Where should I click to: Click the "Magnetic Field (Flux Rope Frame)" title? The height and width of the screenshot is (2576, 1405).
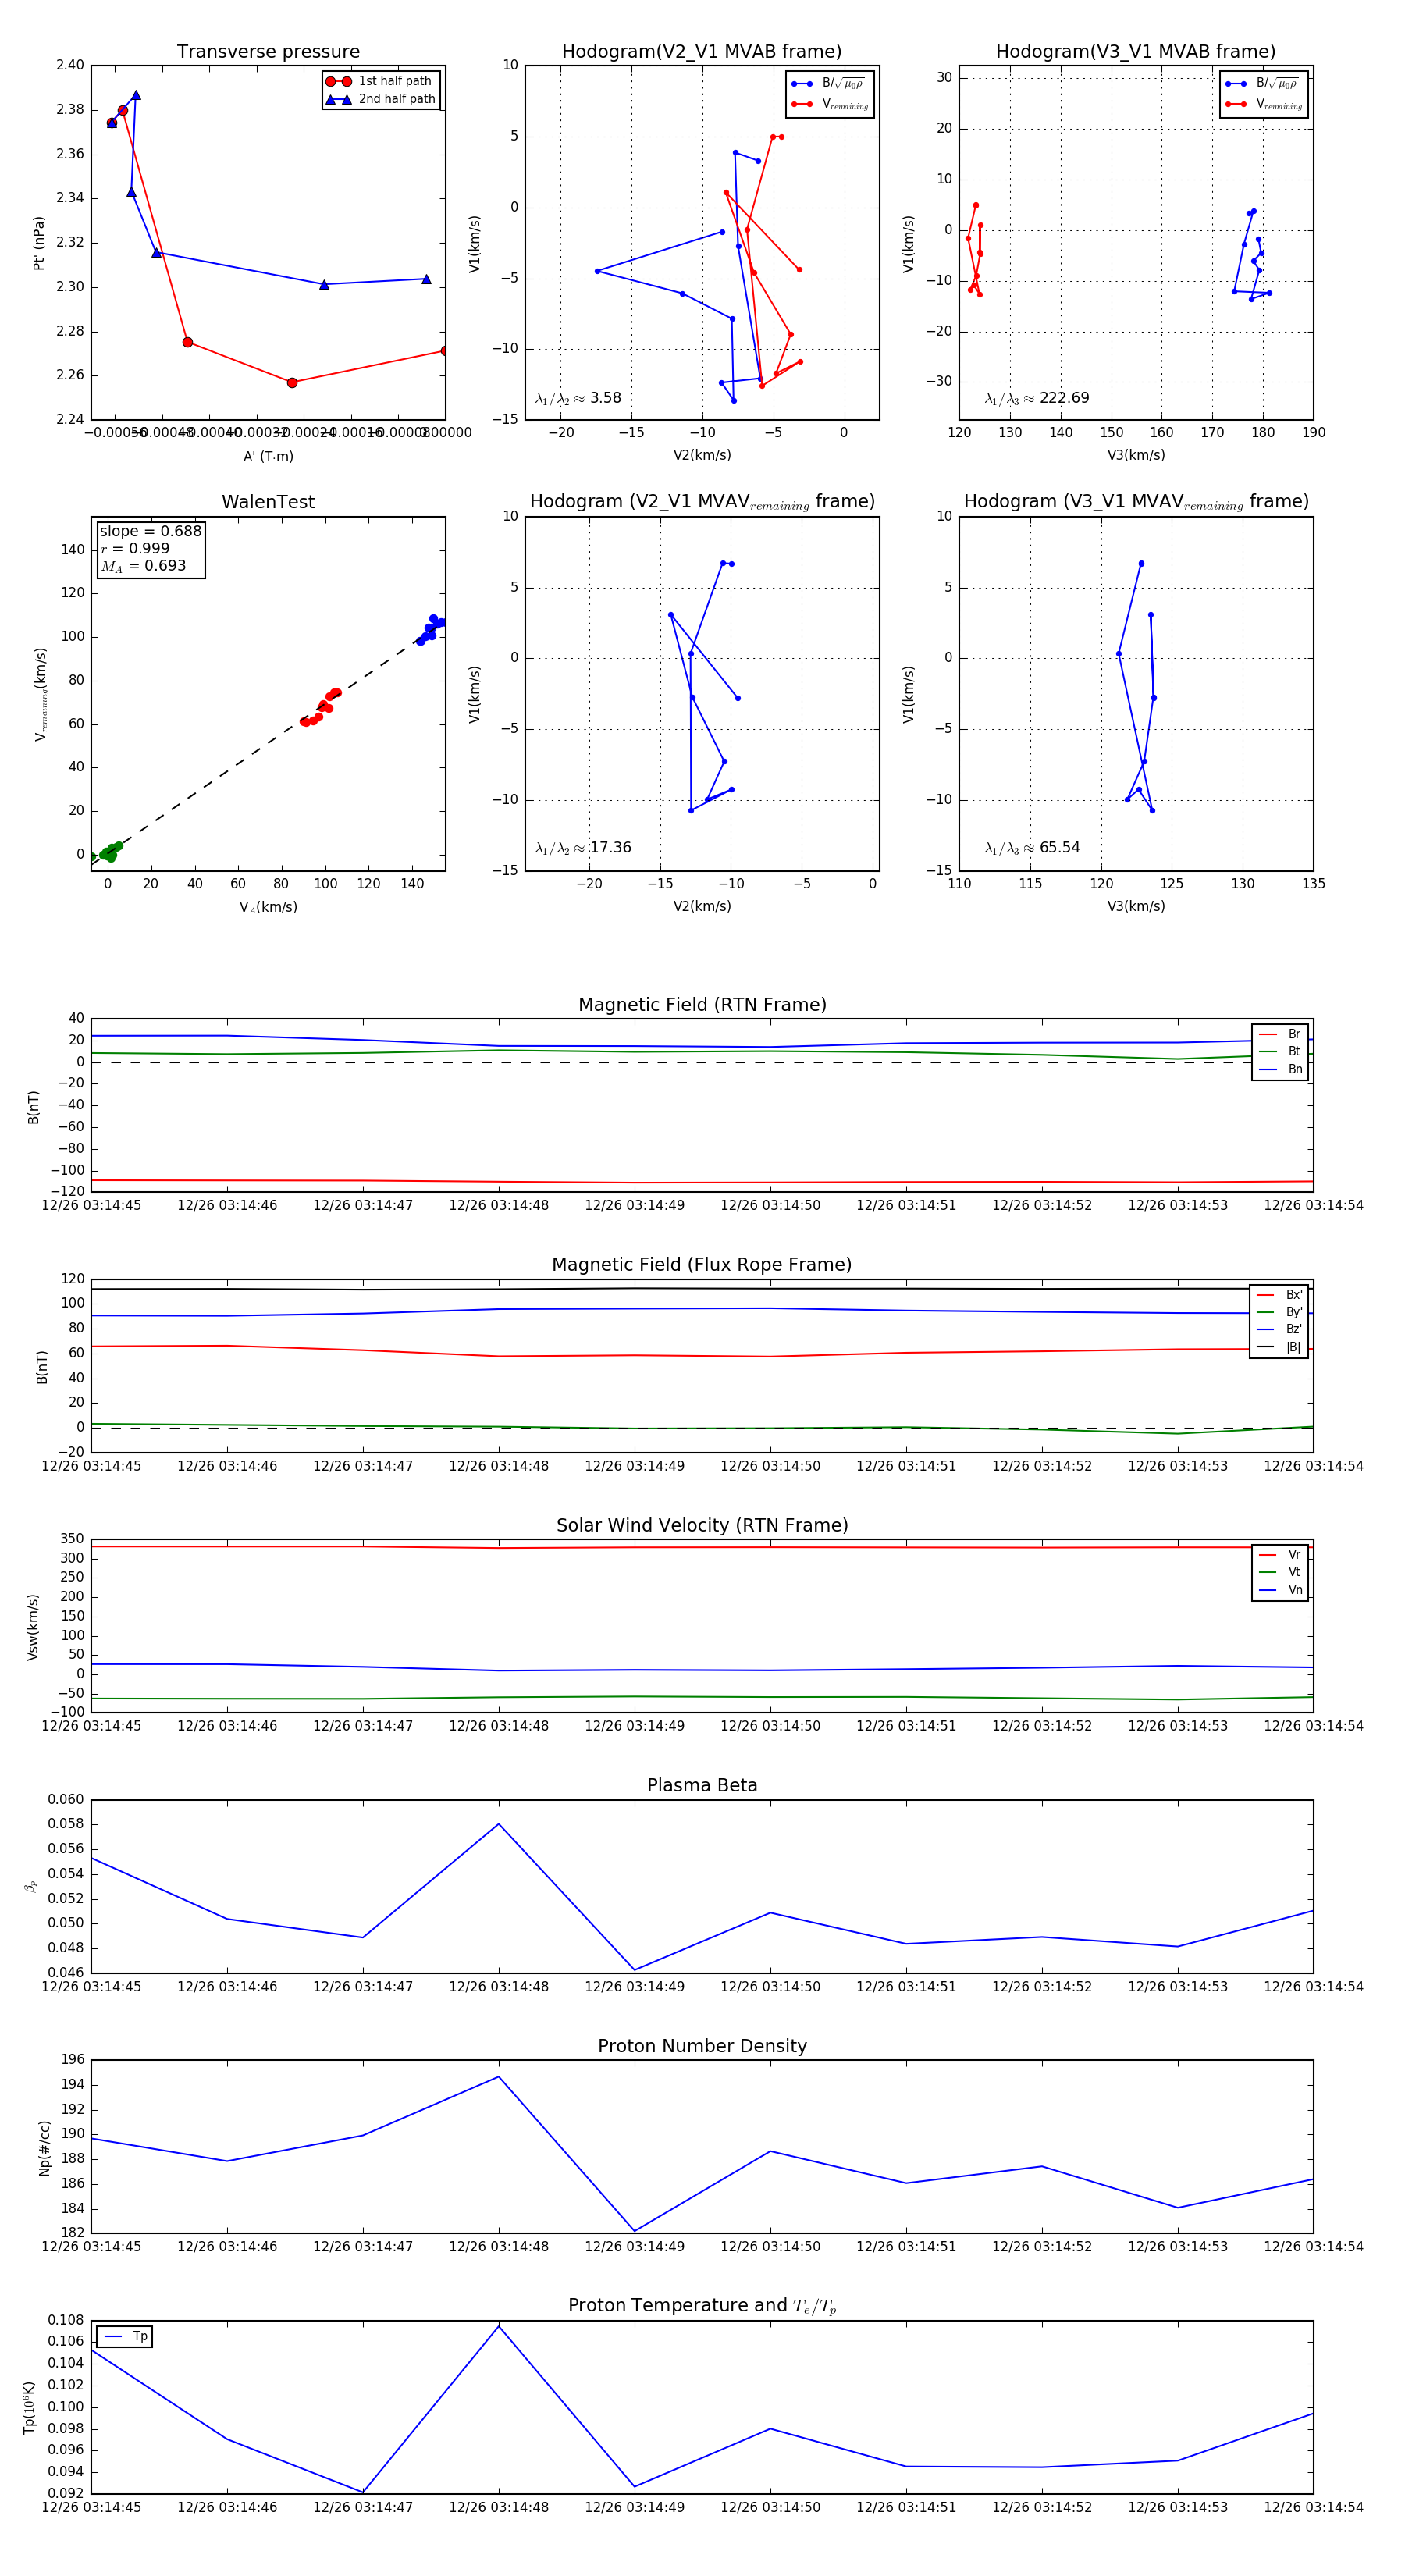(701, 1265)
